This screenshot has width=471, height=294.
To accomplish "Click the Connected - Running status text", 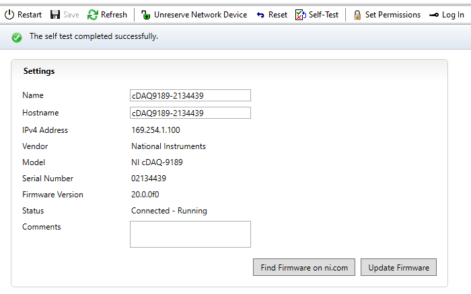I will point(169,211).
